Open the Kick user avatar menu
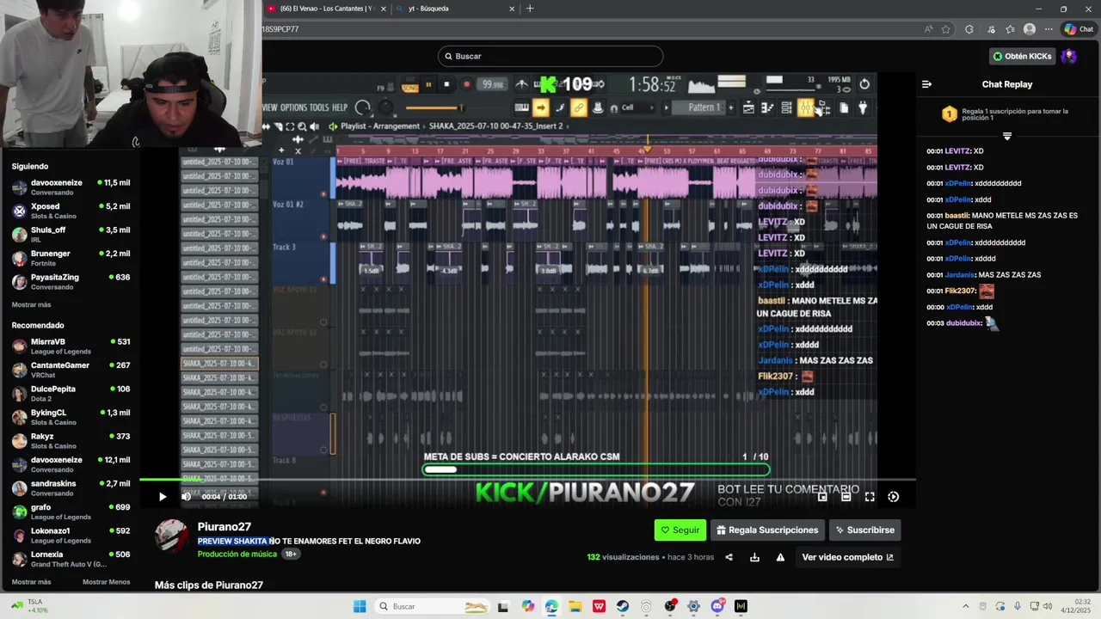Screen dimensions: 1101x619 [x=1068, y=56]
